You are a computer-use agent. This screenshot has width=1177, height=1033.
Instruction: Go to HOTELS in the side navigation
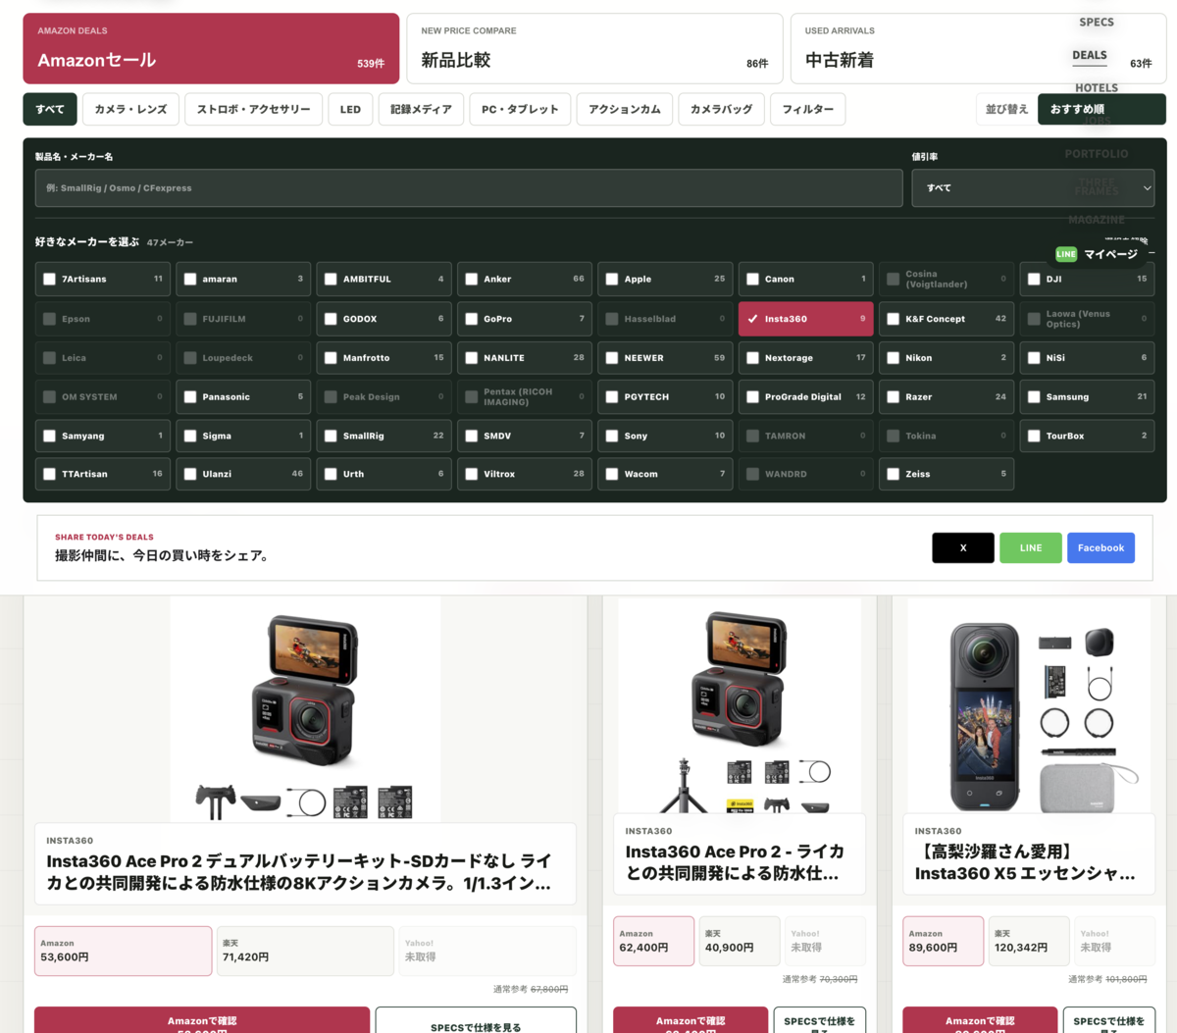point(1096,87)
